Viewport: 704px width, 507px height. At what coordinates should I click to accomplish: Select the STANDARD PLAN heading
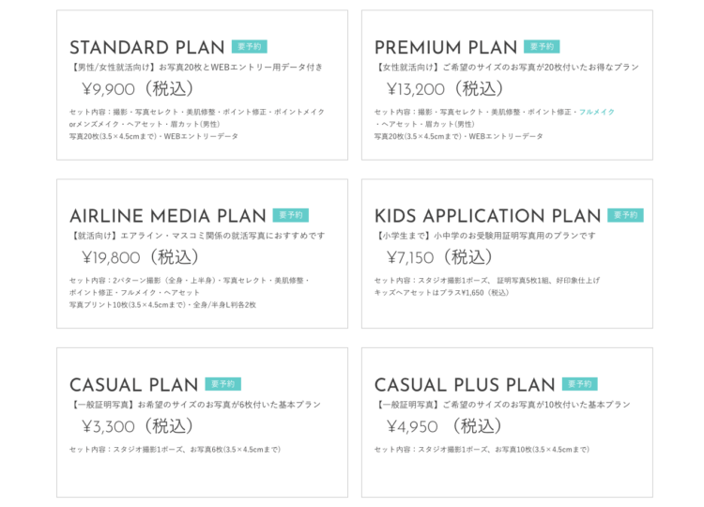click(146, 48)
